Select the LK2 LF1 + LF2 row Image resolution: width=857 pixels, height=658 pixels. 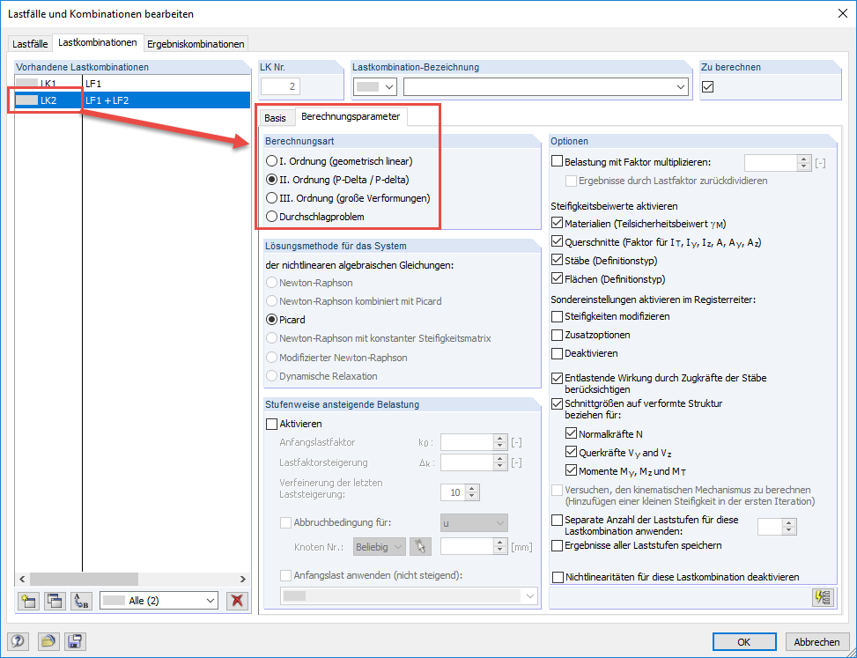pyautogui.click(x=132, y=100)
